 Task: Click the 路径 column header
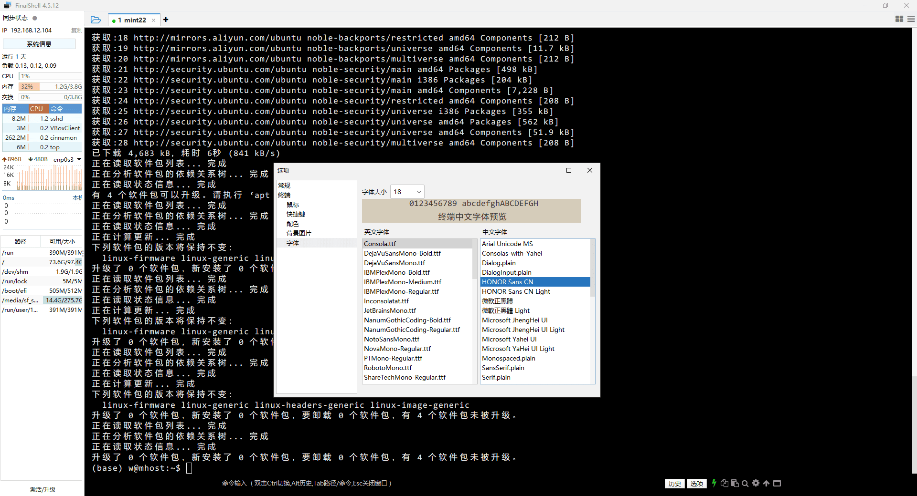click(21, 242)
